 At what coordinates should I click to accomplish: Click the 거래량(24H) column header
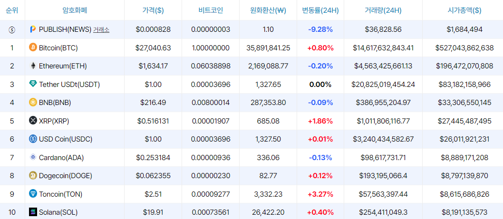pyautogui.click(x=383, y=10)
